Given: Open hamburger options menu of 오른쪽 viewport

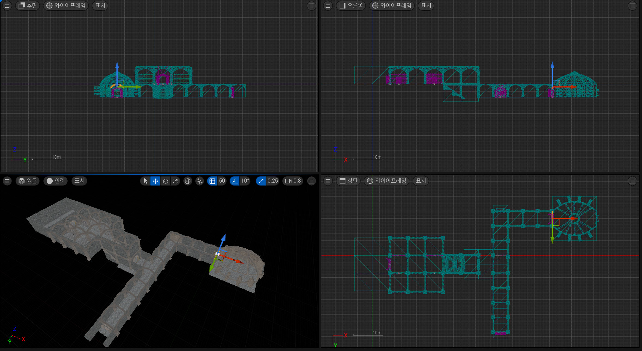Looking at the screenshot, I should click(x=328, y=5).
